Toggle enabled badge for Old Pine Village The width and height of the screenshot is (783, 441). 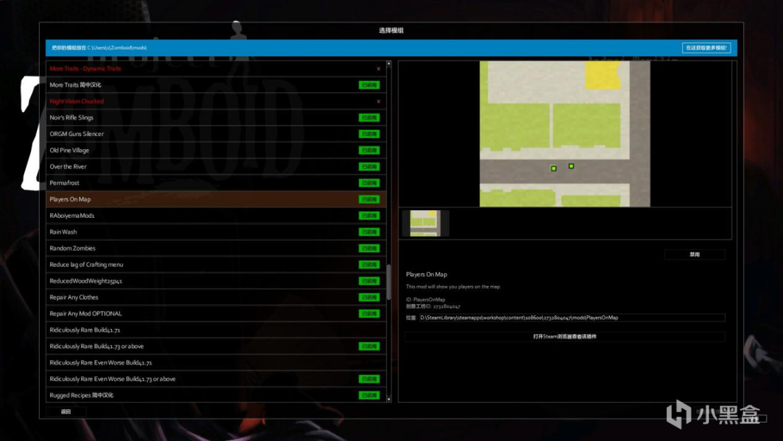point(369,150)
